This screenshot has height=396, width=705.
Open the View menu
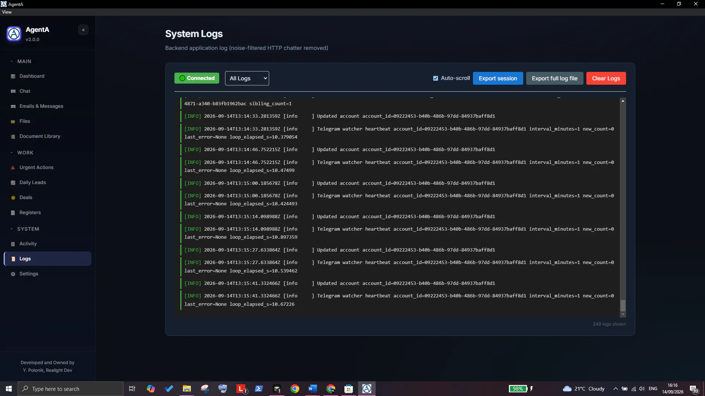coord(7,12)
